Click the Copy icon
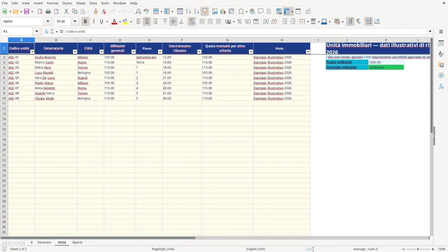This screenshot has height=252, width=448. point(75,11)
